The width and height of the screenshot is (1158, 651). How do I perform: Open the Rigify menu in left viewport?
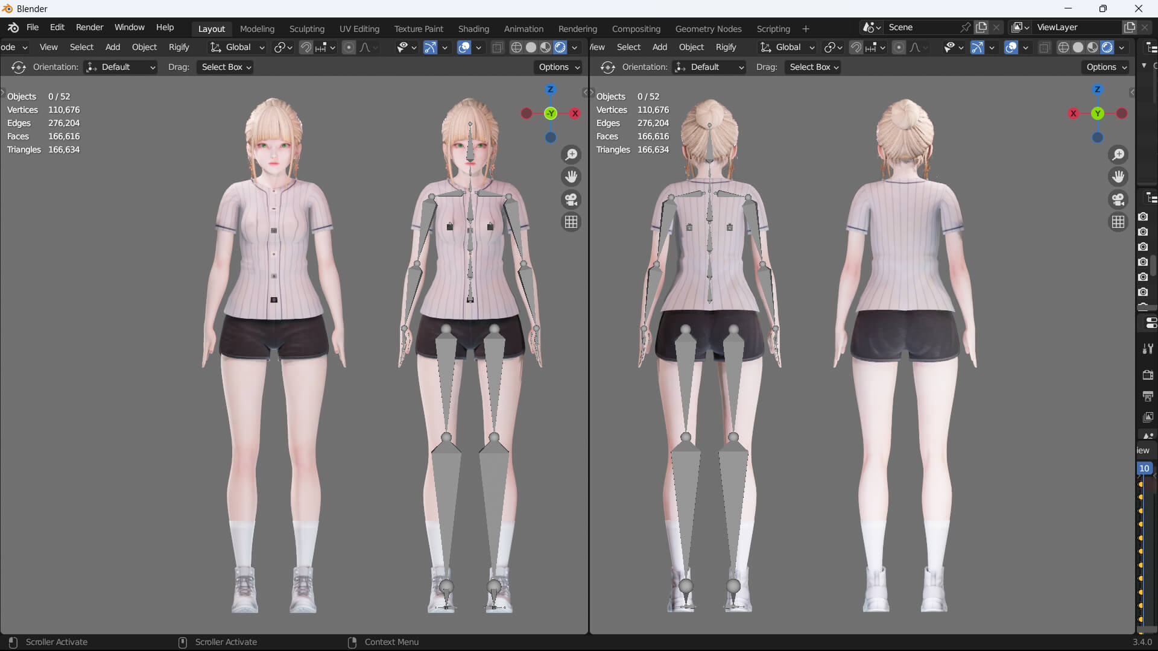(179, 48)
